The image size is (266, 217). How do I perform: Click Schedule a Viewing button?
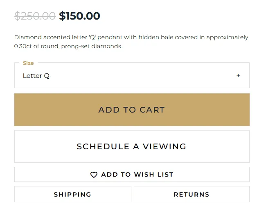click(x=132, y=146)
